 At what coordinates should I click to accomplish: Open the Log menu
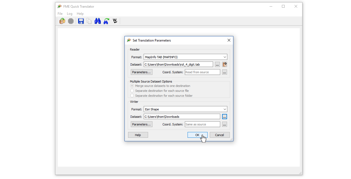tap(70, 14)
